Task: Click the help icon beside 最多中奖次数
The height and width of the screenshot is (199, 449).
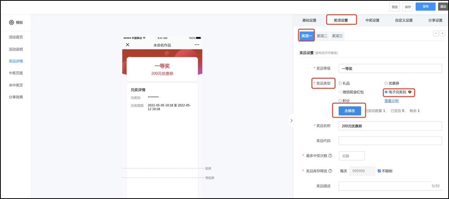Action: click(330, 156)
